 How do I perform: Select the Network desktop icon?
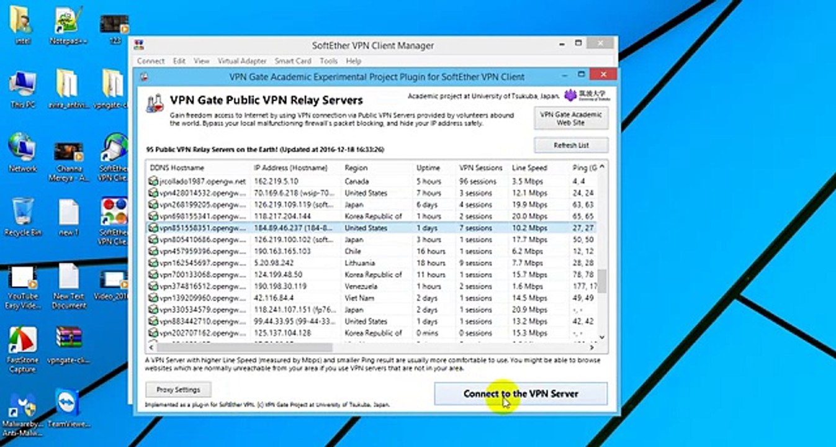coord(22,153)
